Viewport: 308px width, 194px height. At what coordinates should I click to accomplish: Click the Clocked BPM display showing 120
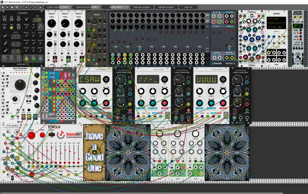tap(37, 20)
